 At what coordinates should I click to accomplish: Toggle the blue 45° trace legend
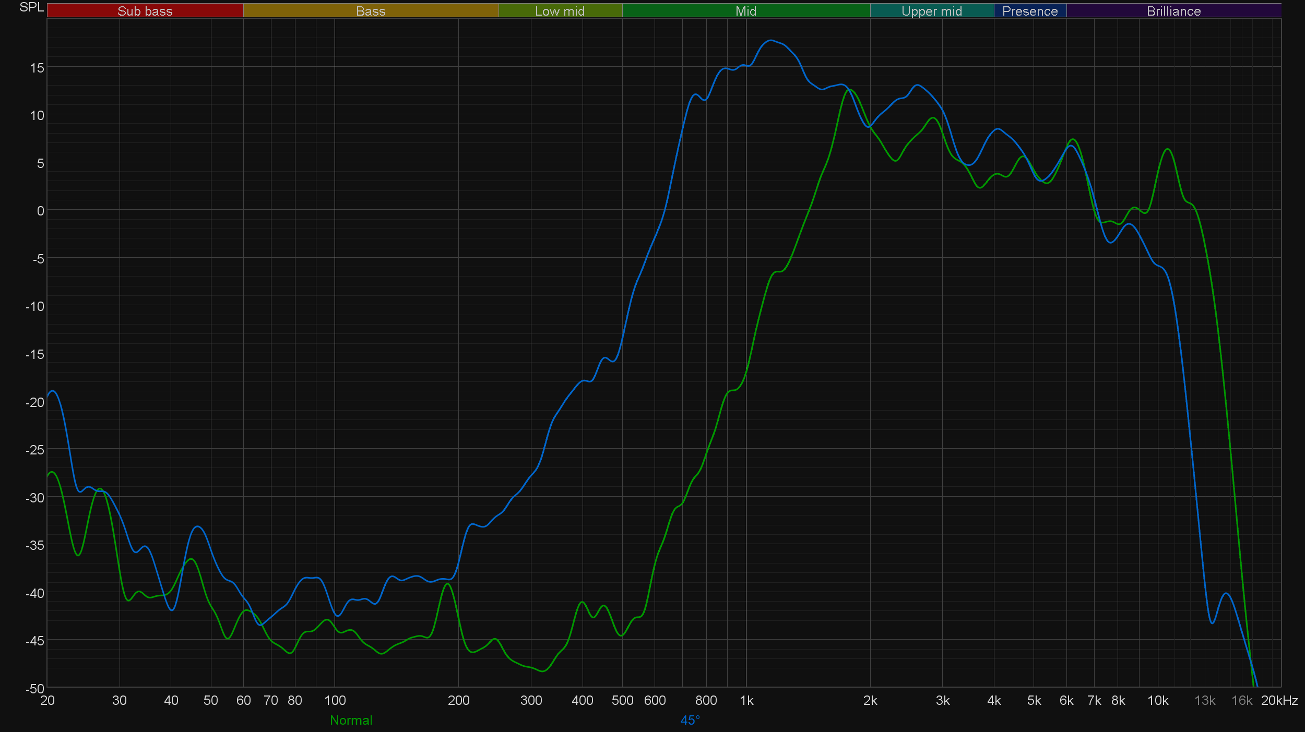point(690,720)
